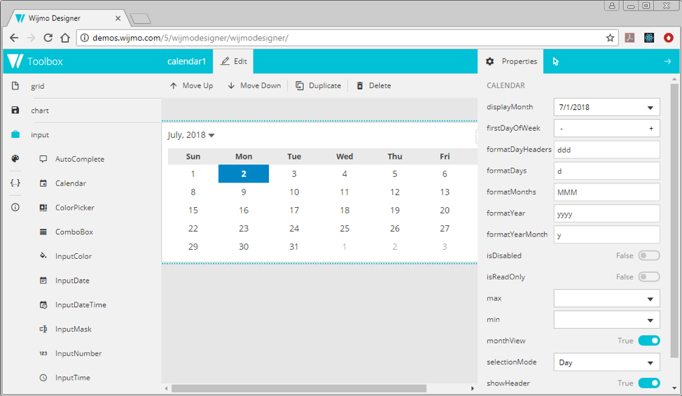The width and height of the screenshot is (682, 396).
Task: Turn off the monthView switch
Action: click(x=649, y=341)
